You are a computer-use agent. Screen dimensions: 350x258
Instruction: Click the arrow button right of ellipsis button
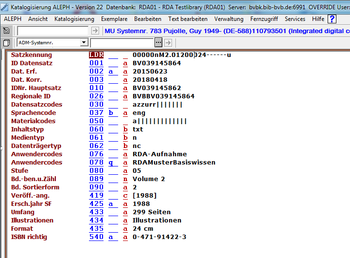tap(168, 43)
